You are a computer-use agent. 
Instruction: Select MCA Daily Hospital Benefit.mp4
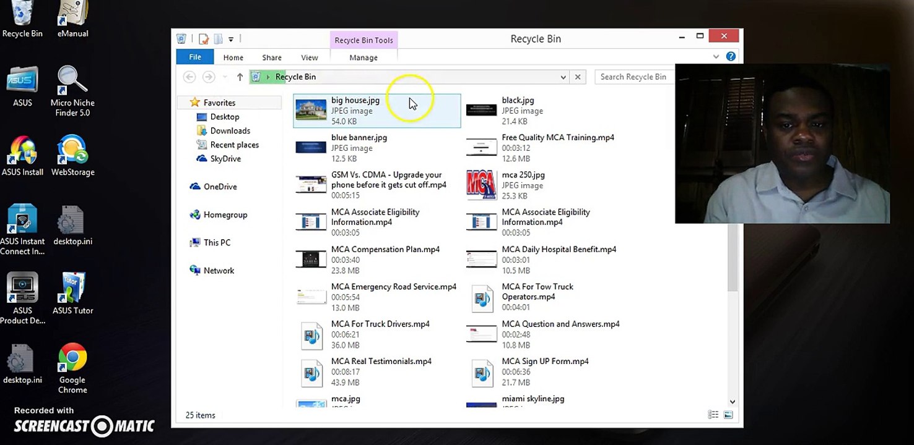tap(547, 260)
